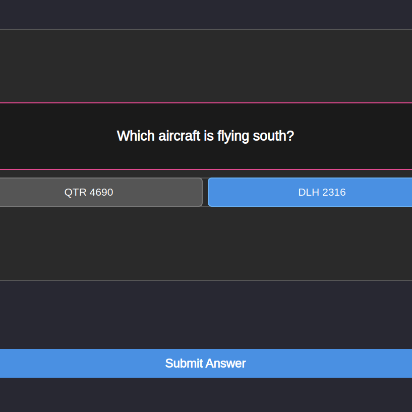412x412 pixels.
Task: Choose DLH 2316 as the answer
Action: (322, 192)
